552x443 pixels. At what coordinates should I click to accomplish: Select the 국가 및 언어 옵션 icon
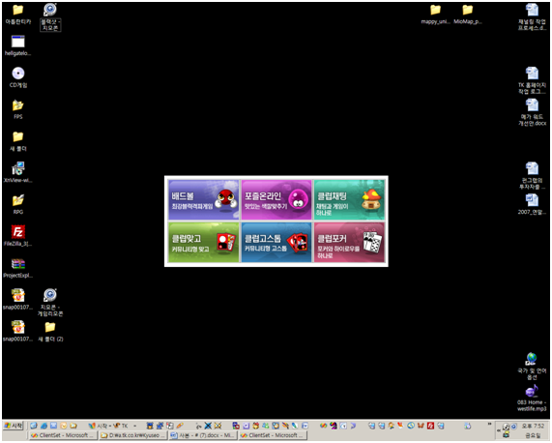tap(532, 359)
